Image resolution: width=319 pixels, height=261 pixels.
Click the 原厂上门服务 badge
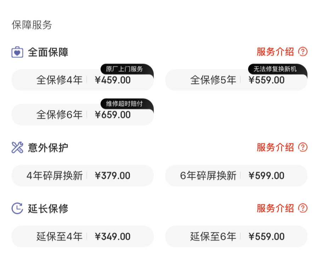pyautogui.click(x=124, y=69)
